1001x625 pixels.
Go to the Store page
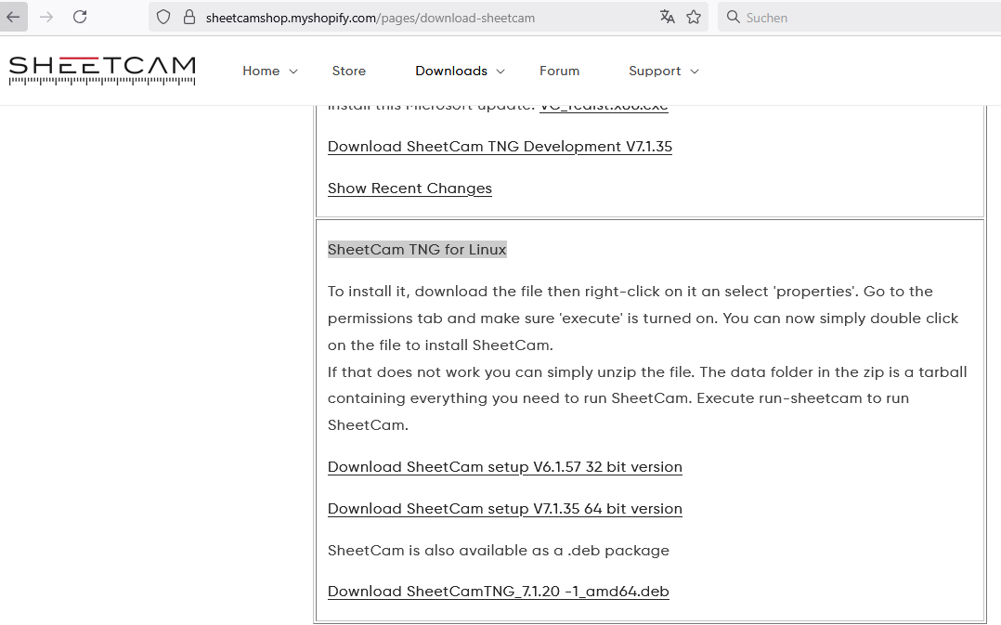click(348, 71)
